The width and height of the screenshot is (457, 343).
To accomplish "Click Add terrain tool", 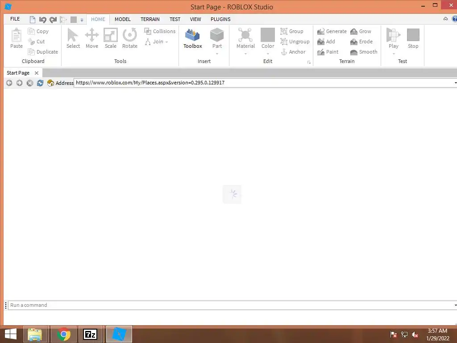I will coord(326,42).
